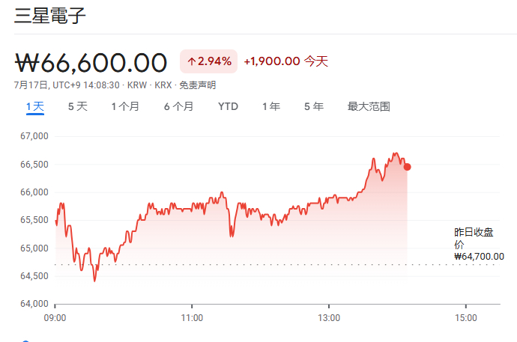Click the 三星電子 stock title
Image resolution: width=517 pixels, height=342 pixels.
pyautogui.click(x=49, y=15)
